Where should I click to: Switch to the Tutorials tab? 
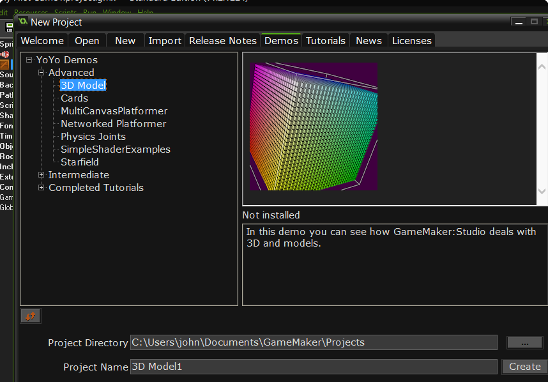pyautogui.click(x=325, y=40)
